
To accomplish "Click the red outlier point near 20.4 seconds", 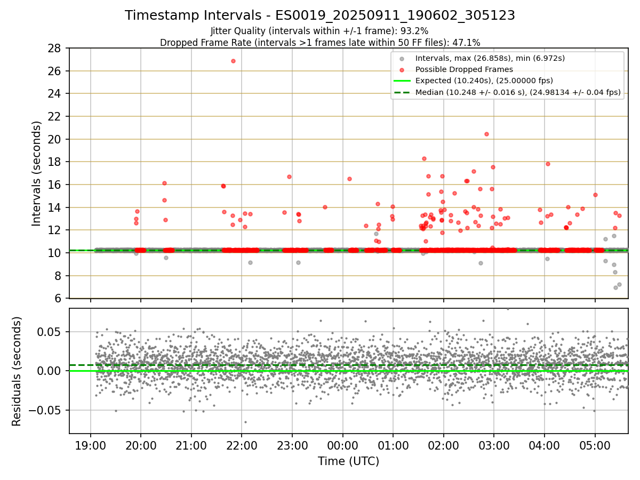I will point(486,134).
